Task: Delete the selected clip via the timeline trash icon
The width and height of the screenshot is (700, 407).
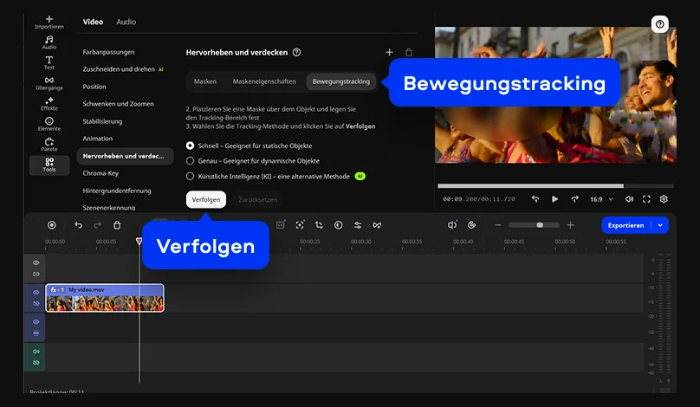Action: (117, 225)
